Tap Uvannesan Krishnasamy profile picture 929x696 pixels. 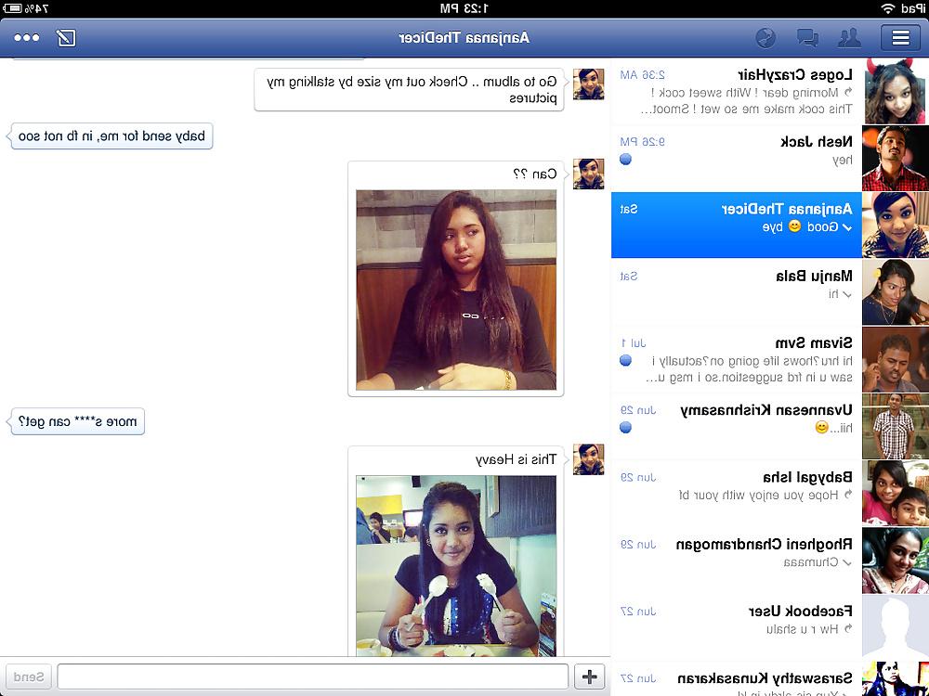pyautogui.click(x=896, y=426)
